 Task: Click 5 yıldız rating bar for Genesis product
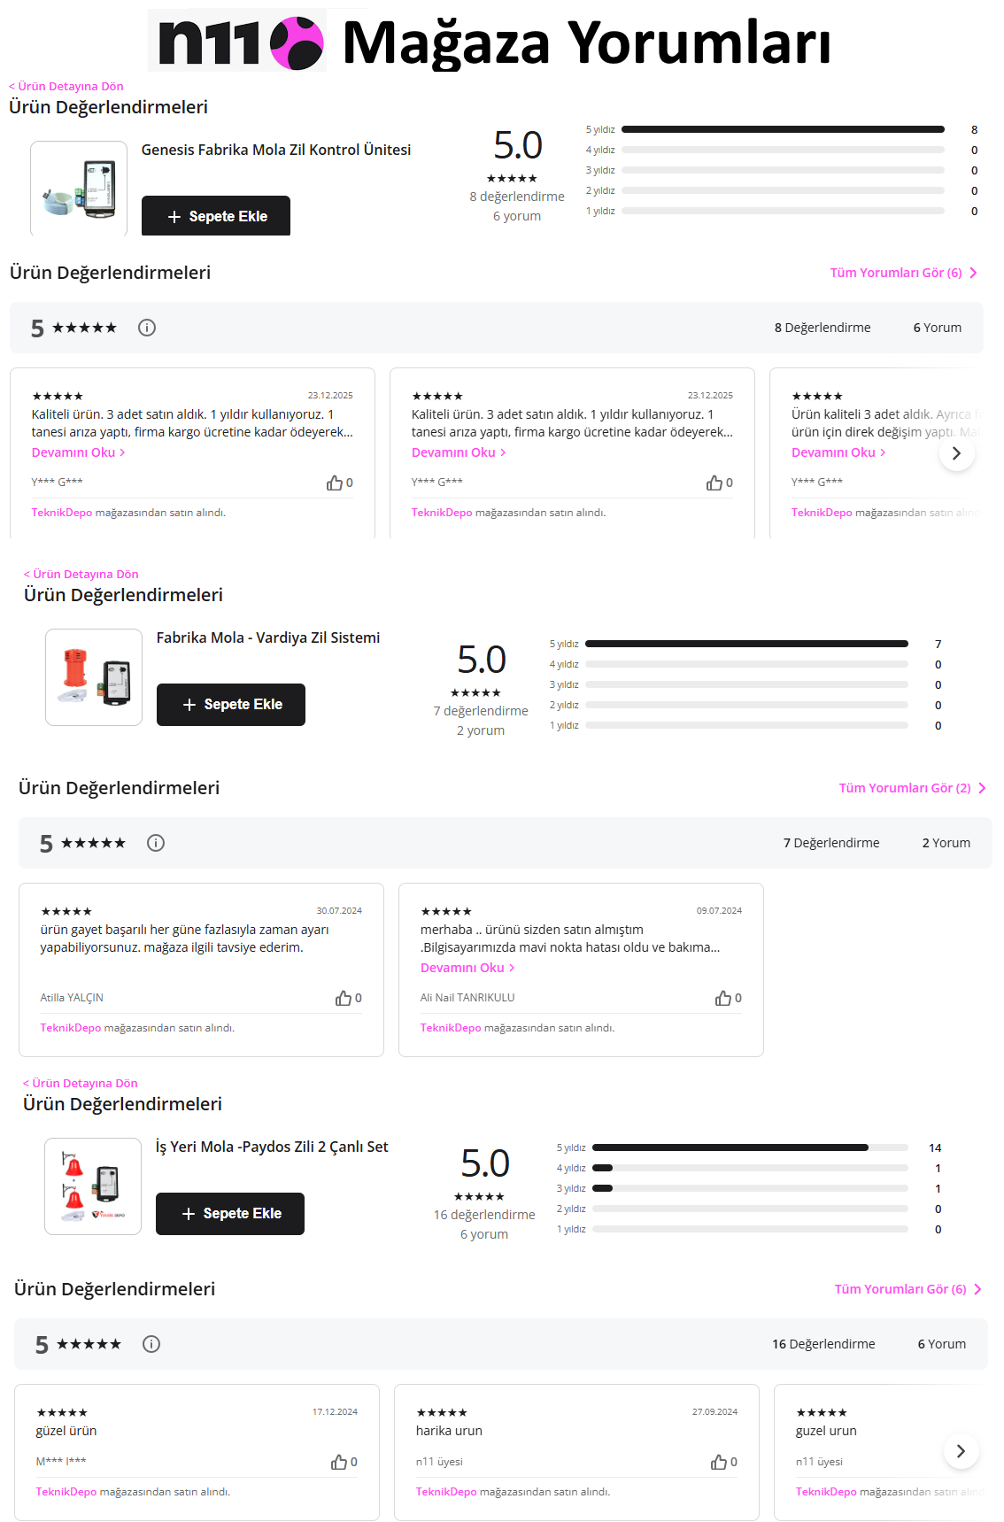point(783,129)
